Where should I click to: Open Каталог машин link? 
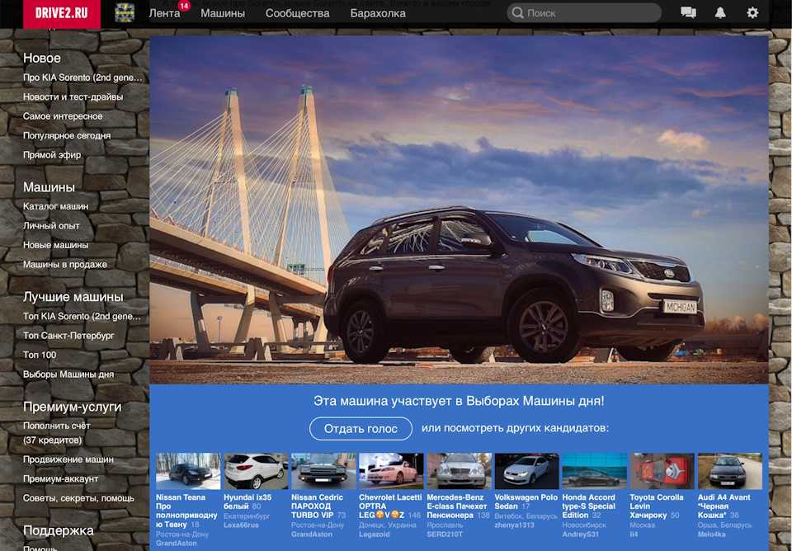[55, 206]
